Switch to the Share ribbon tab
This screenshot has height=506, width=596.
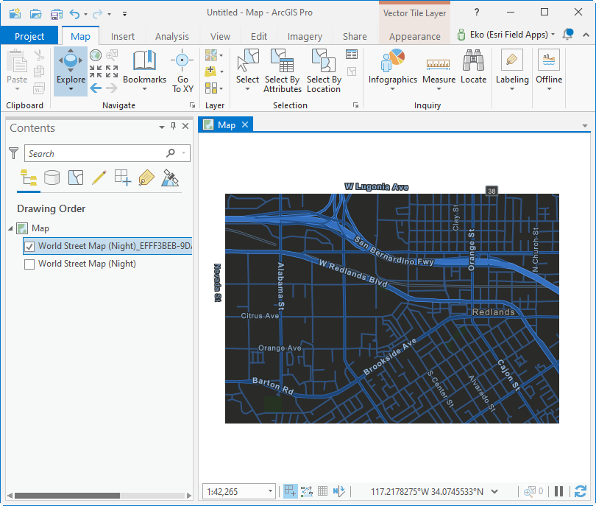(355, 36)
